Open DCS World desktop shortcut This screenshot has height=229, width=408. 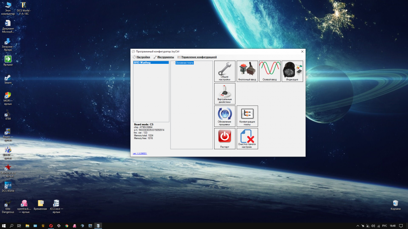[x=8, y=185]
